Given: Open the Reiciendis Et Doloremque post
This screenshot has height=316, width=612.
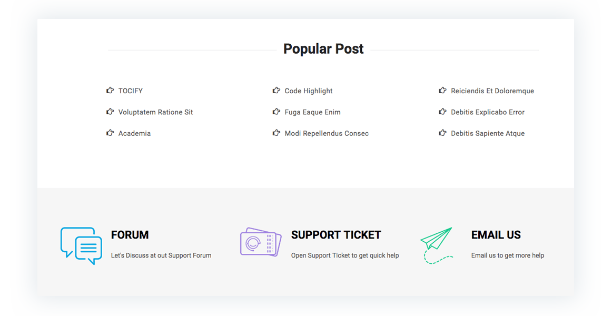Looking at the screenshot, I should tap(492, 91).
